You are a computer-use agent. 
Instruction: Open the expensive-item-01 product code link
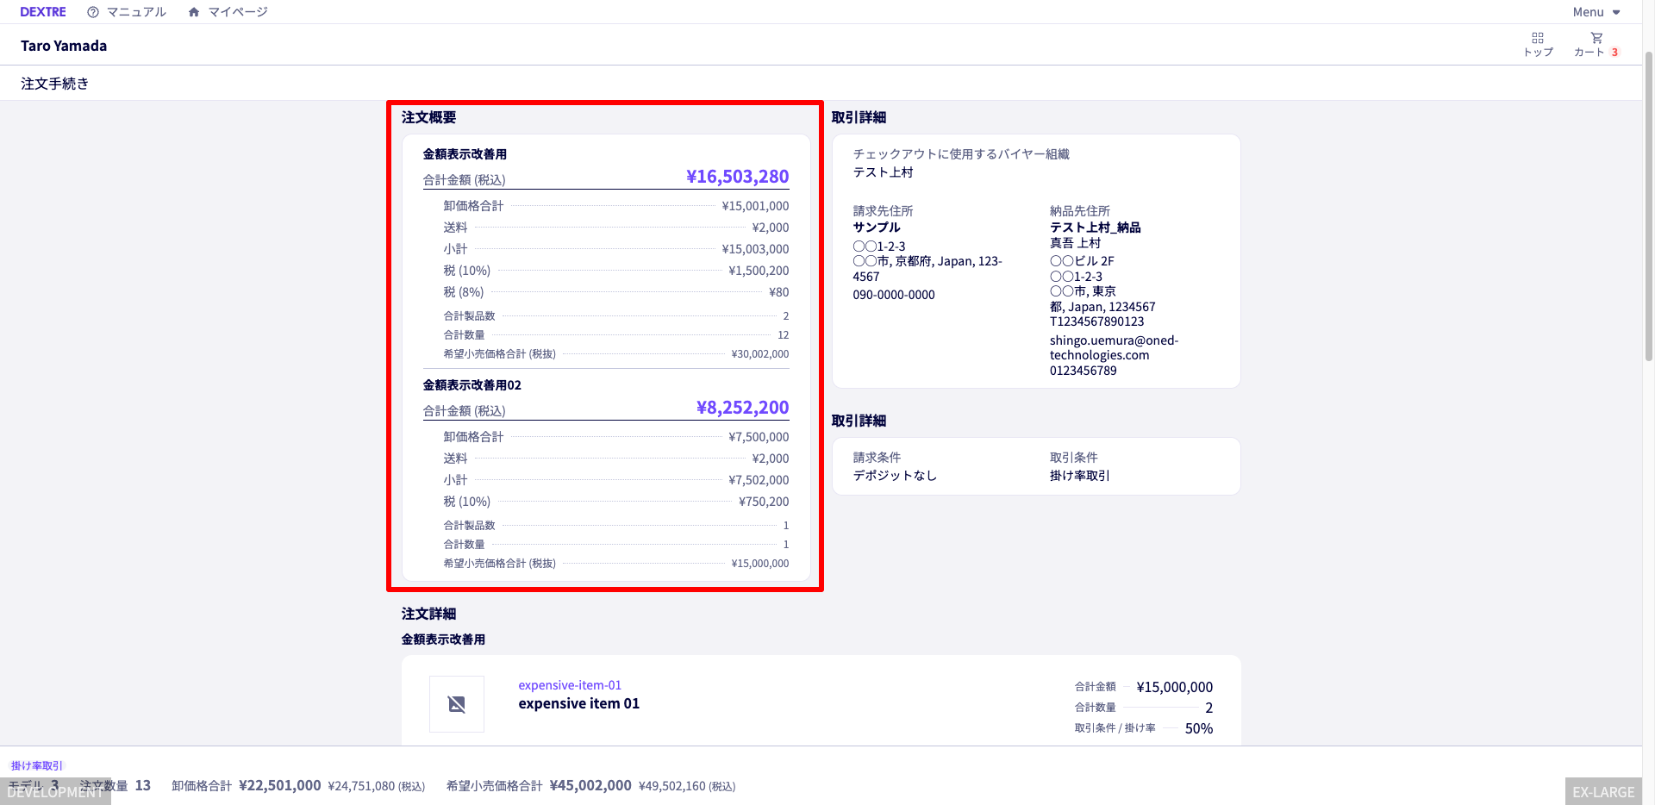570,685
